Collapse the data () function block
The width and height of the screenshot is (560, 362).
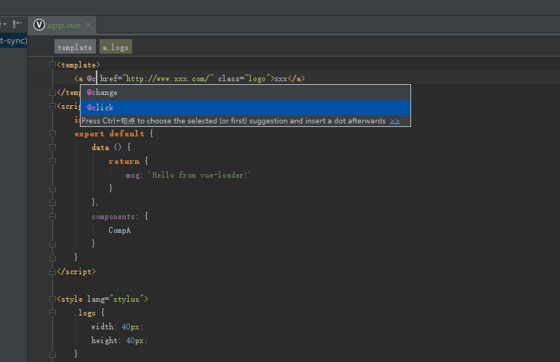pyautogui.click(x=52, y=147)
